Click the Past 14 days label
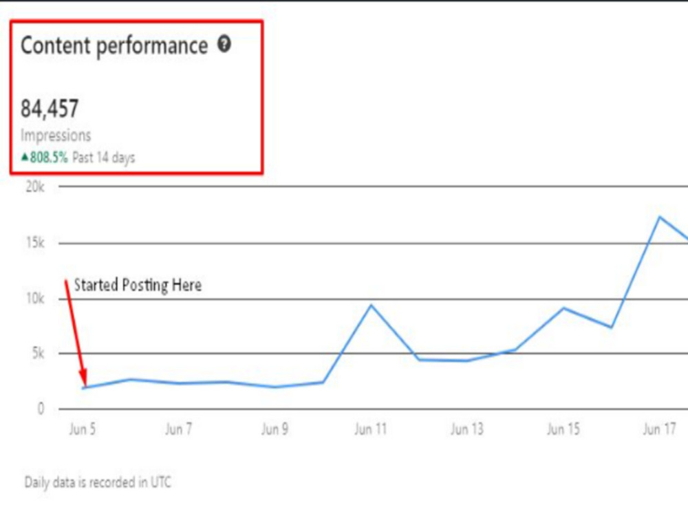This screenshot has width=688, height=516. pos(104,158)
